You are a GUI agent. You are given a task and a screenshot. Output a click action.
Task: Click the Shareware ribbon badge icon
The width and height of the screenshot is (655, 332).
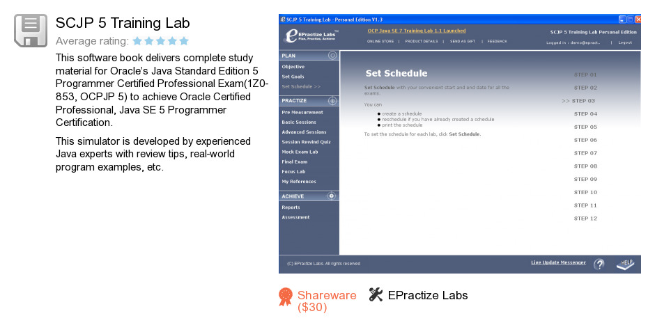coord(286,297)
